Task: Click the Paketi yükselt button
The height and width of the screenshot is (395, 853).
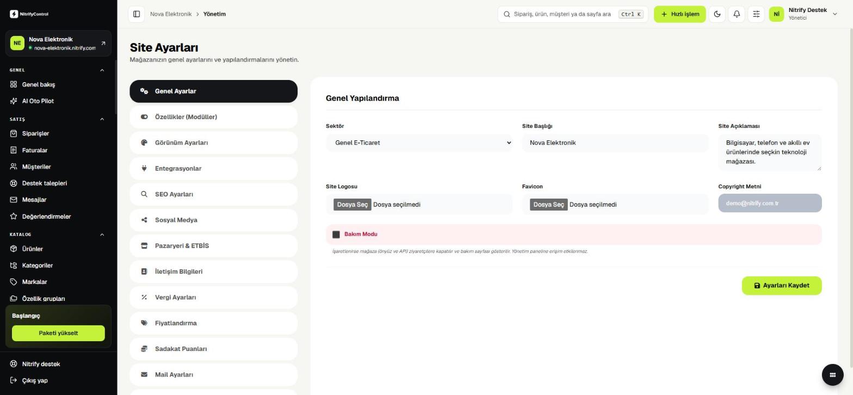Action: pyautogui.click(x=58, y=333)
